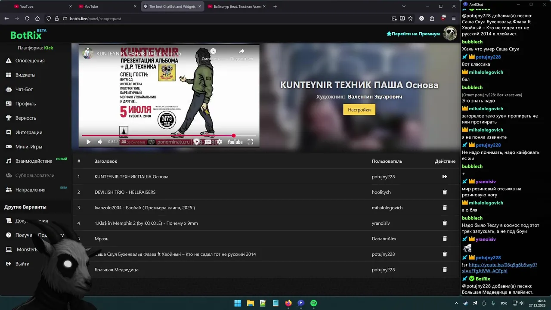Delete the Мразь song entry
The height and width of the screenshot is (310, 551).
click(445, 239)
